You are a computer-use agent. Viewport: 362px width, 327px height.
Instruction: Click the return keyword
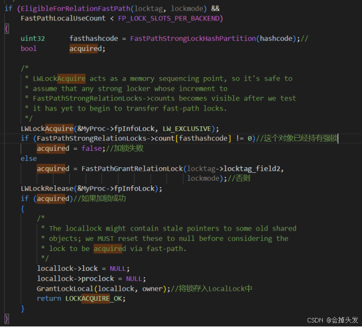coord(49,298)
